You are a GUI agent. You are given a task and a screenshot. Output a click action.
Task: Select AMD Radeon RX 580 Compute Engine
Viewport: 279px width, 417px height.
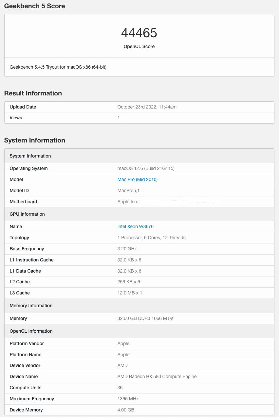click(x=157, y=376)
